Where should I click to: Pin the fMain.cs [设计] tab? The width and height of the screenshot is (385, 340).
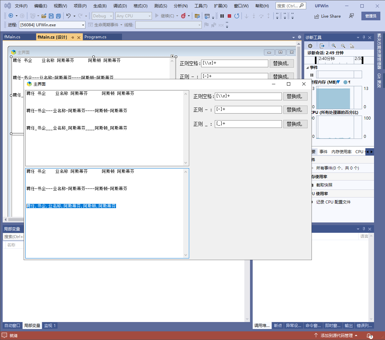[72, 37]
